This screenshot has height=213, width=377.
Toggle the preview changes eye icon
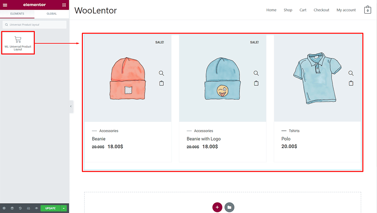pyautogui.click(x=37, y=208)
